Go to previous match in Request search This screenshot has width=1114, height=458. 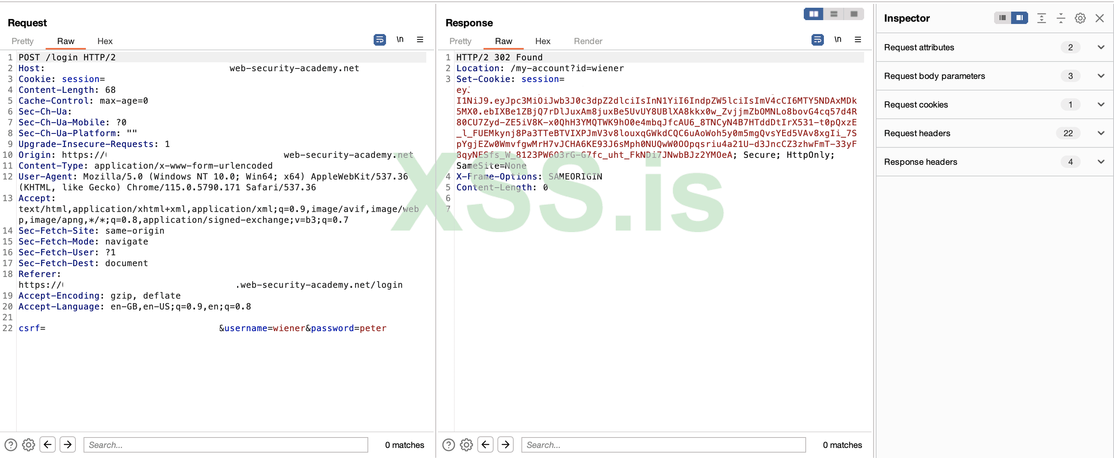coord(48,444)
